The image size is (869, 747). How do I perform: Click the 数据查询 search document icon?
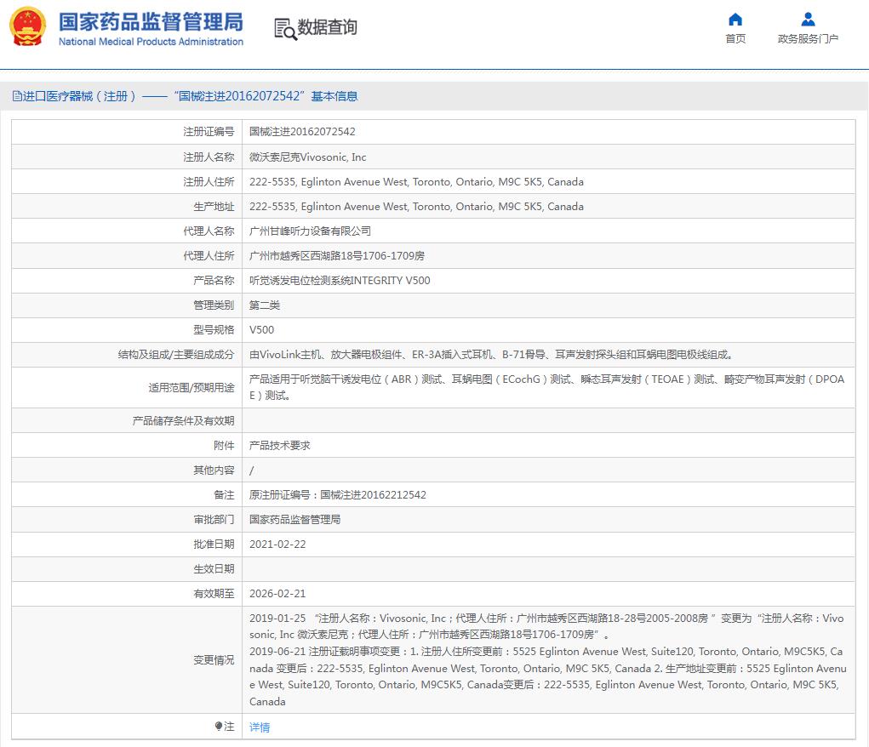[x=285, y=29]
